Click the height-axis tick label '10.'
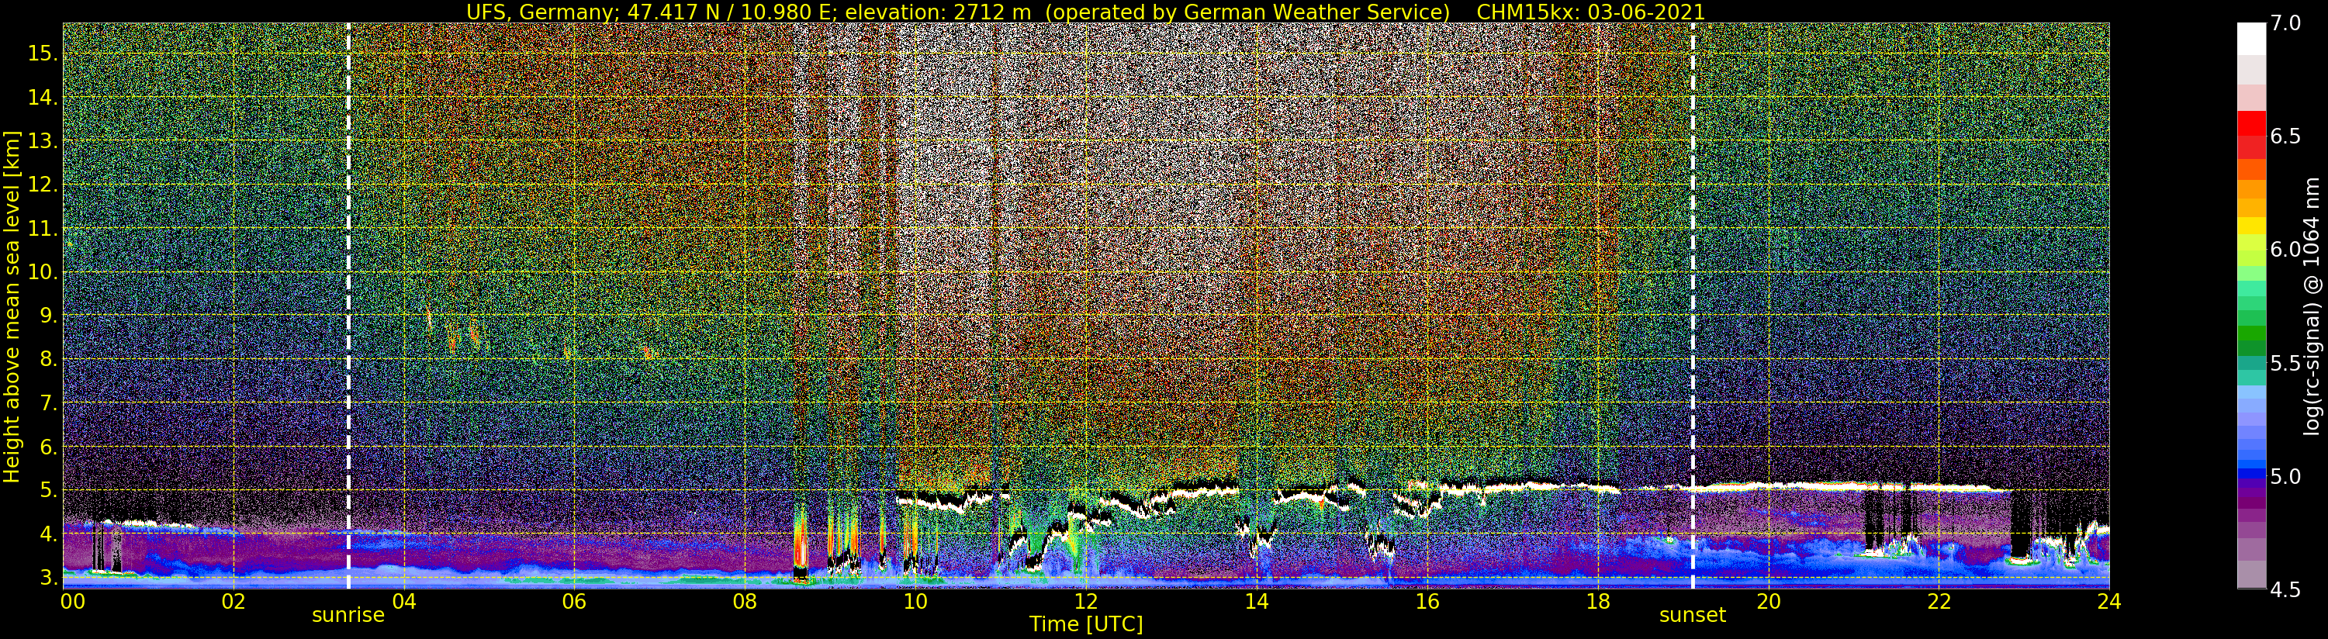 (x=42, y=272)
